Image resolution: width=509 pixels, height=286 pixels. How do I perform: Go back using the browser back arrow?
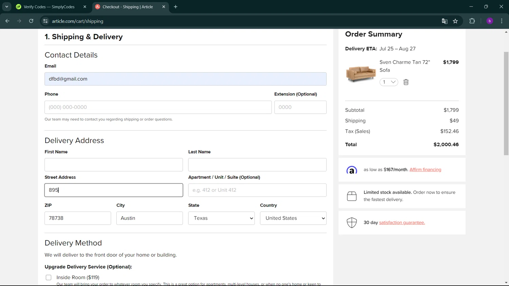tap(7, 21)
